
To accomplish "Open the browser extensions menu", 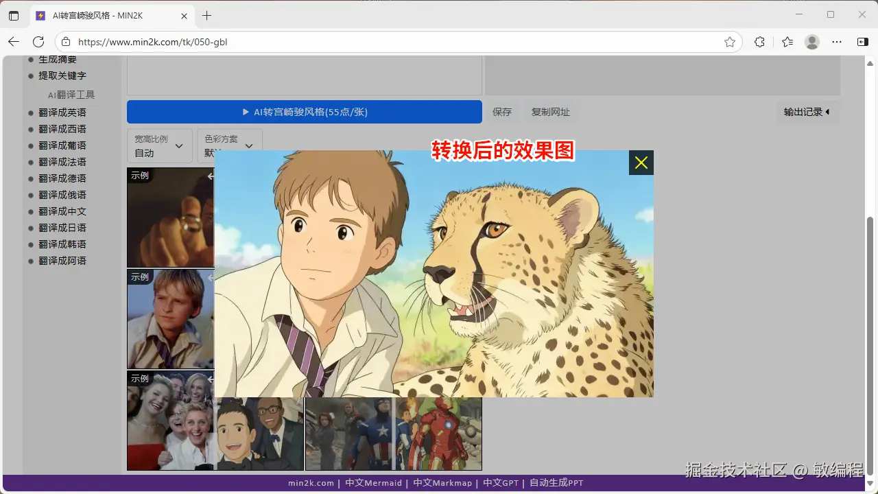I will pos(759,42).
